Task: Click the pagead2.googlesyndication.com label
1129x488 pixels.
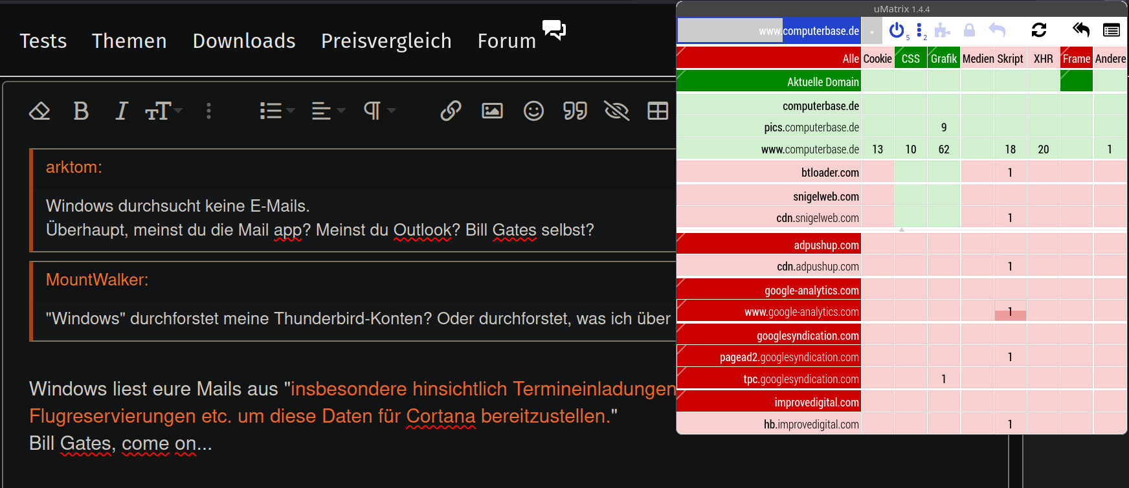Action: click(768, 357)
